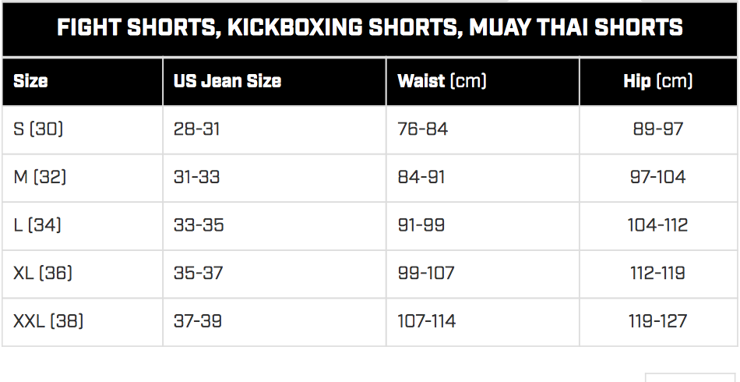Select the XL (36) size cell
740x382 pixels.
83,274
